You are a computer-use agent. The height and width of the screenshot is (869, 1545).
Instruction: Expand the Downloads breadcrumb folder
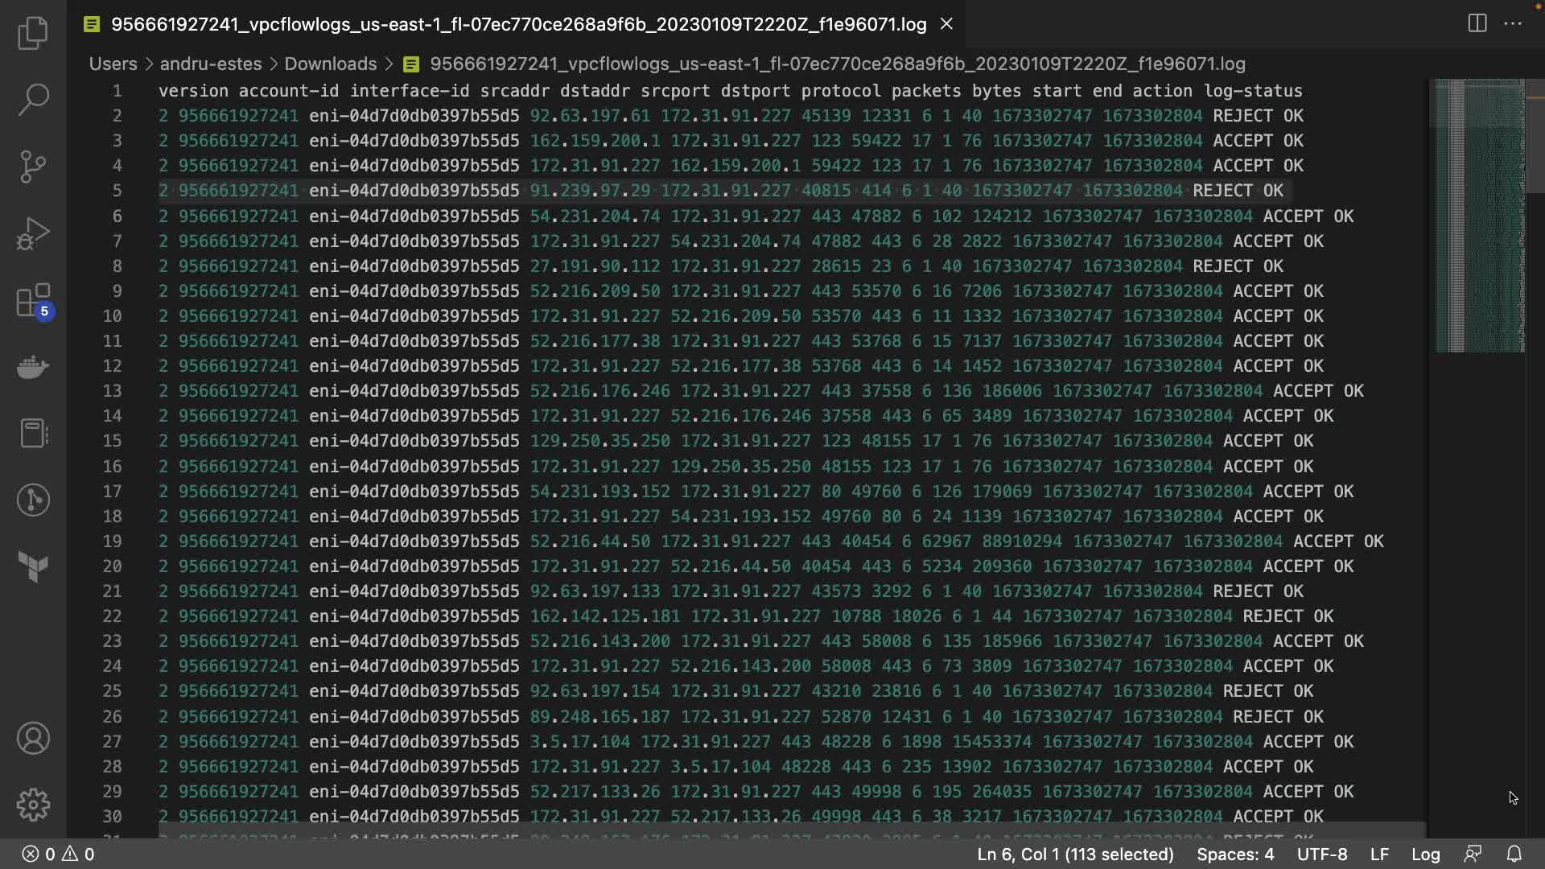330,64
